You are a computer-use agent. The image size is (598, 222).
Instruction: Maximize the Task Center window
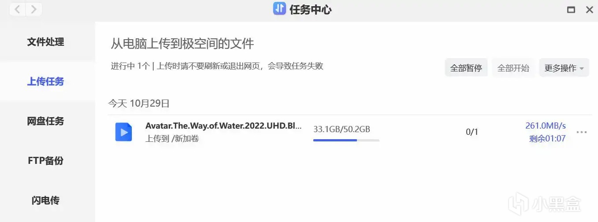[571, 10]
